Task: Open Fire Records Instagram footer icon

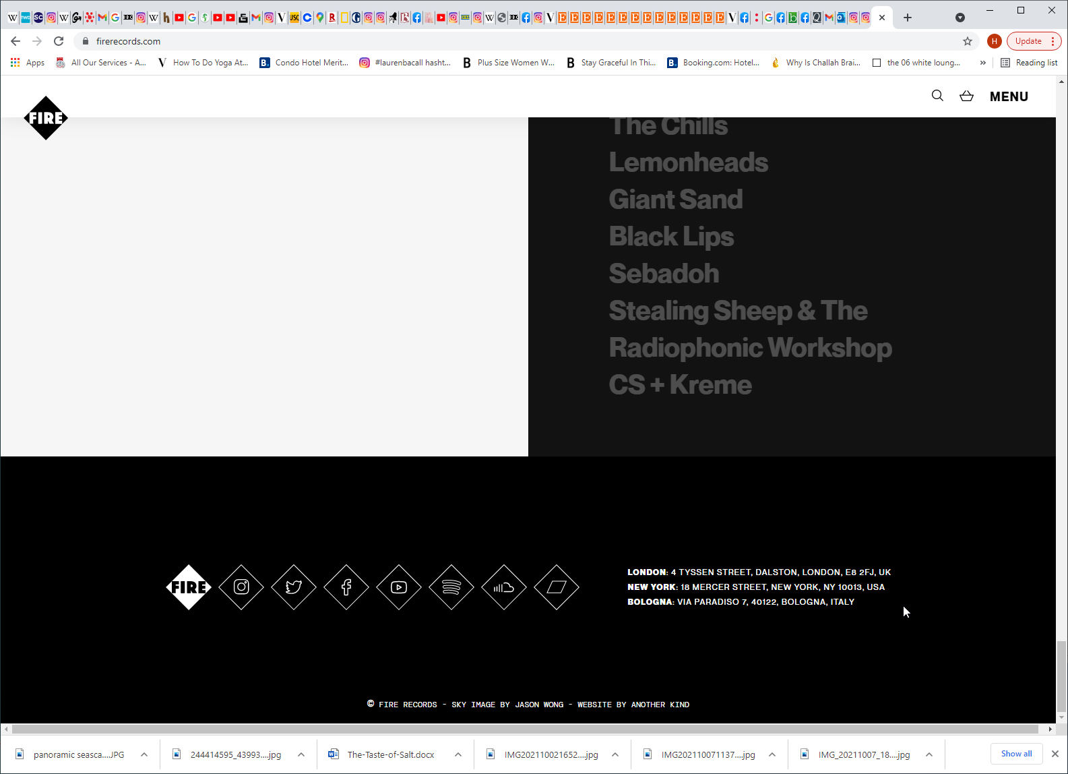Action: click(241, 587)
